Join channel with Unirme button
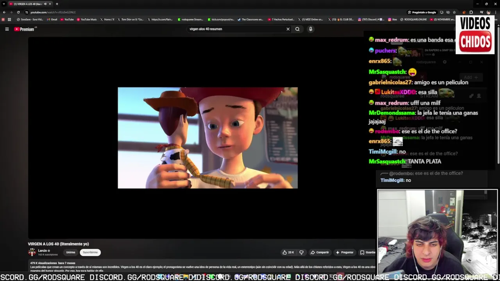The height and width of the screenshot is (281, 500). click(x=70, y=253)
